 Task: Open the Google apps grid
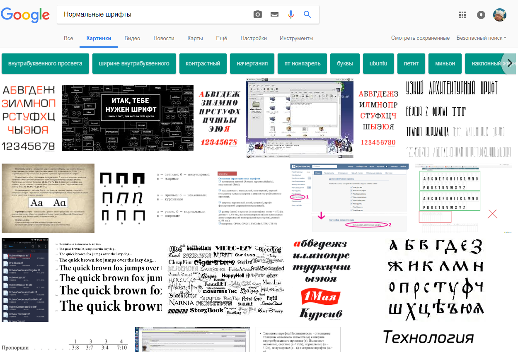tap(462, 14)
